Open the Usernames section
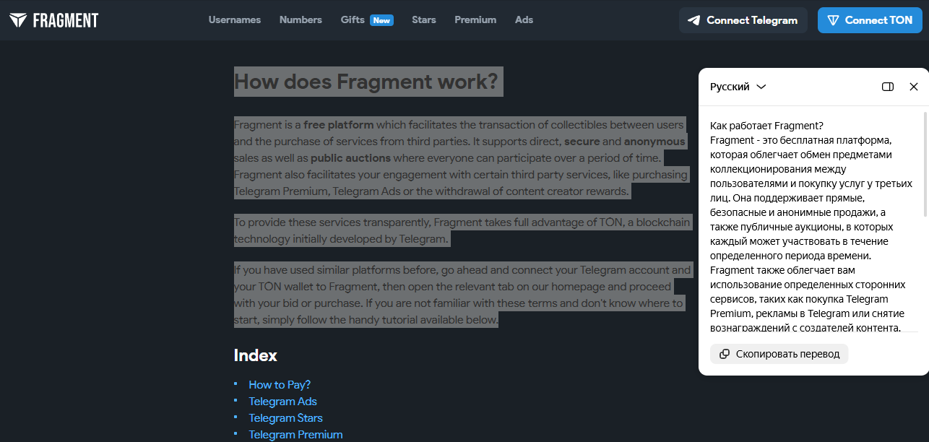Image resolution: width=929 pixels, height=442 pixels. coord(235,20)
